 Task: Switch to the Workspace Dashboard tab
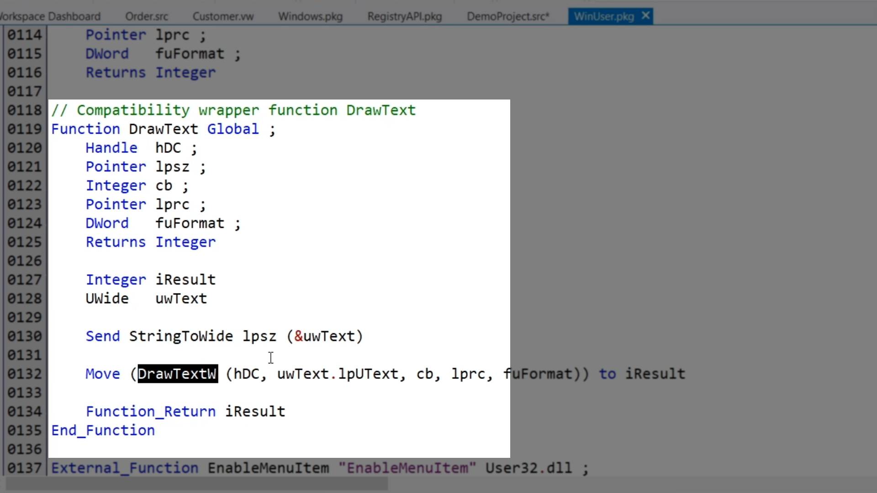pos(50,17)
